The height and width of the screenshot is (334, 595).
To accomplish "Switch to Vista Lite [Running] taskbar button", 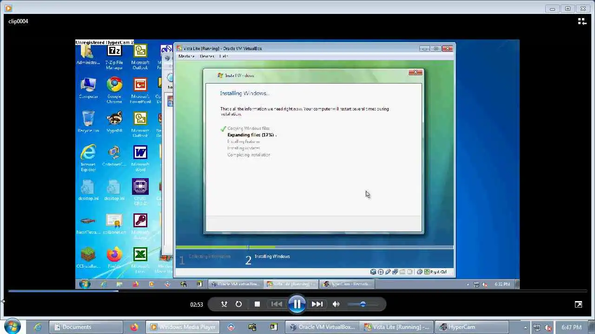I will [397, 327].
